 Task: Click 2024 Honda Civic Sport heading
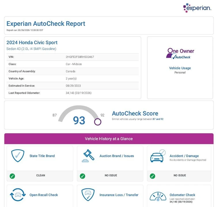32,43
